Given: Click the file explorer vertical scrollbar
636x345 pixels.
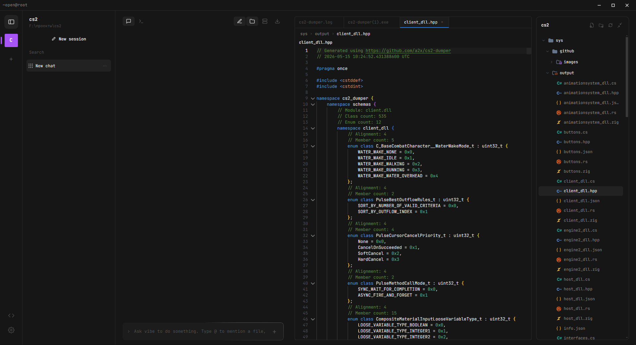Looking at the screenshot, I should (627, 77).
